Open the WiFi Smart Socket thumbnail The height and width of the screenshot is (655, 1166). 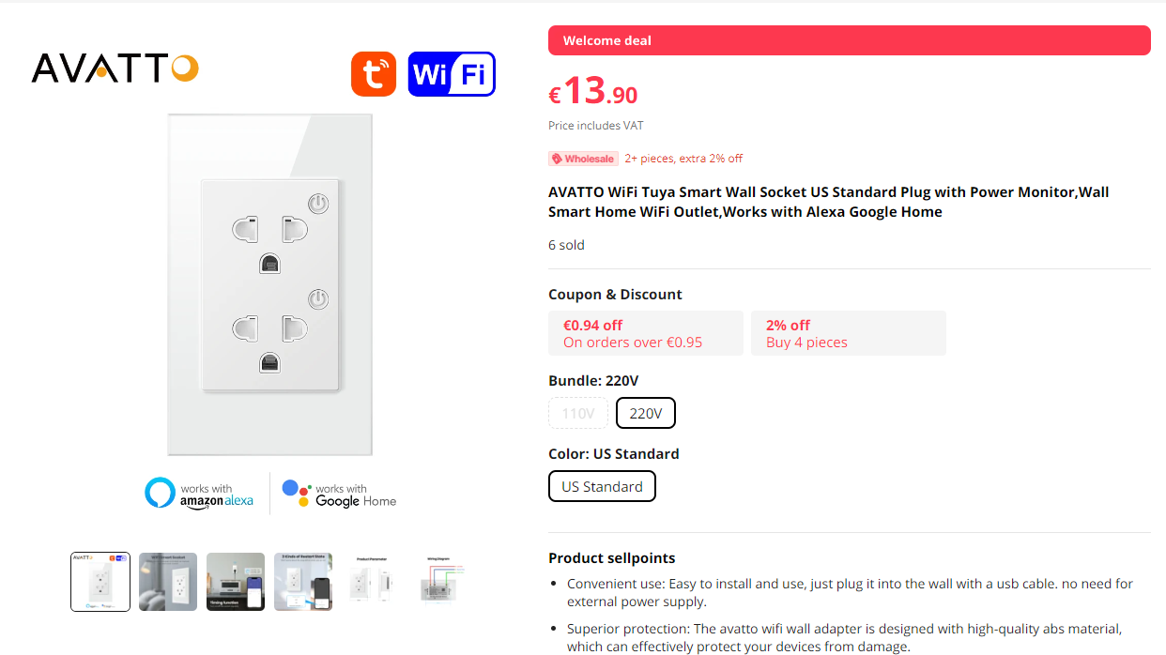[x=167, y=582]
